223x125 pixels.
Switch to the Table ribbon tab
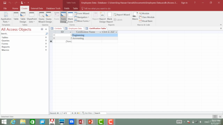tap(75, 8)
